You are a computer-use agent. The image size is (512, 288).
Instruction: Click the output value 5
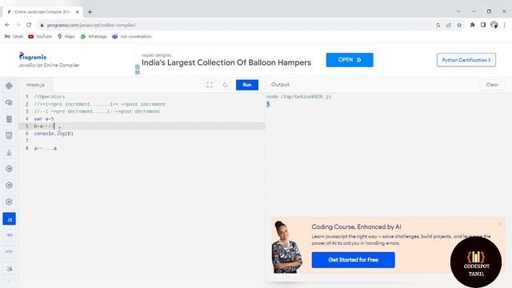268,104
